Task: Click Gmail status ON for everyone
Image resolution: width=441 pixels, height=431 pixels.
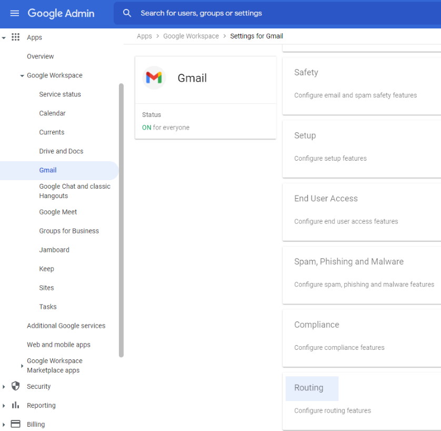Action: (166, 128)
